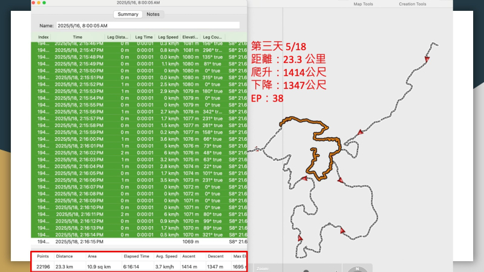This screenshot has height=272, width=484.
Task: Click the yellow minimize window button
Action: (38, 2)
